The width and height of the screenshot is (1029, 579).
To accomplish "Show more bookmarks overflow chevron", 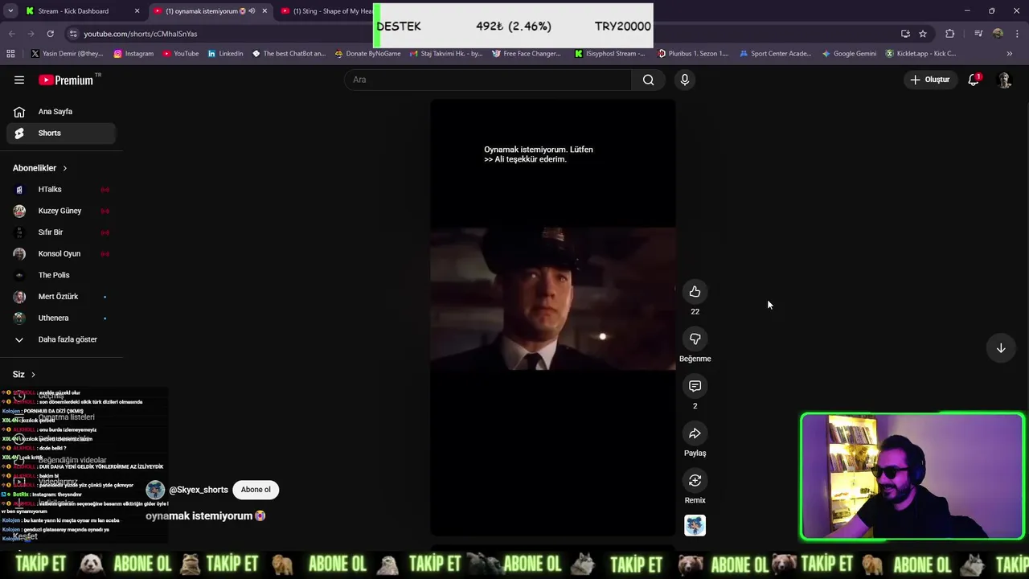I will coord(1009,54).
